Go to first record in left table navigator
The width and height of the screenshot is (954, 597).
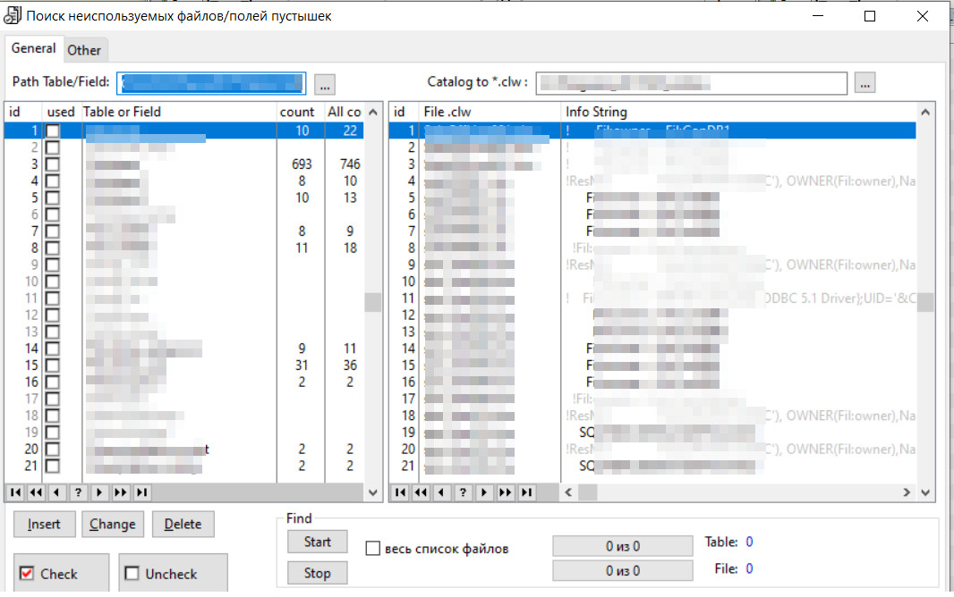15,492
